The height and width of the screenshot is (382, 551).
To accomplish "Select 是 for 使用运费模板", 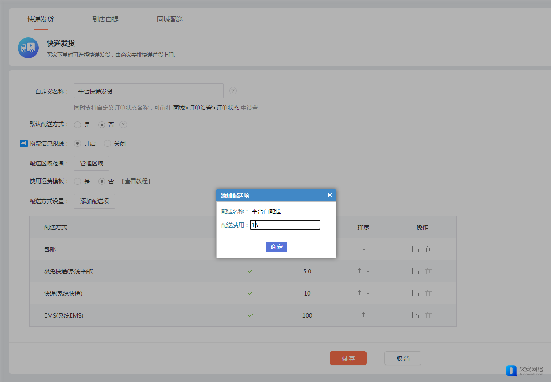I will click(78, 181).
